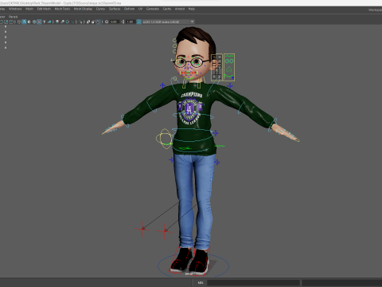Toggle the highlighted X-Ray Joints icon

pyautogui.click(x=98, y=22)
